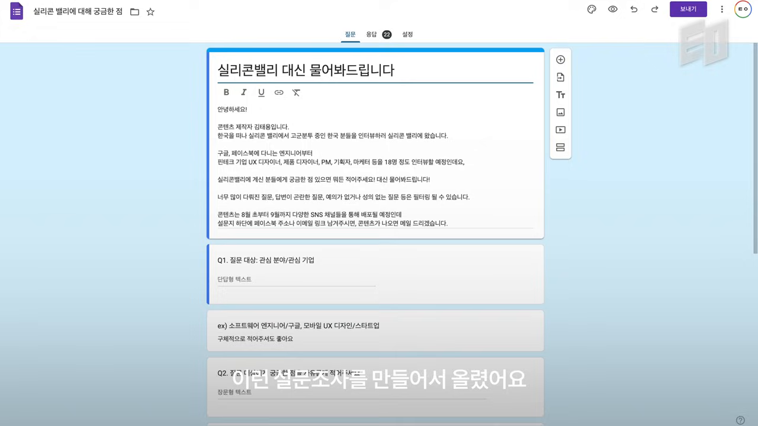Viewport: 758px width, 426px height.
Task: Select the Q1. 질문 대상 question card
Action: [x=375, y=275]
